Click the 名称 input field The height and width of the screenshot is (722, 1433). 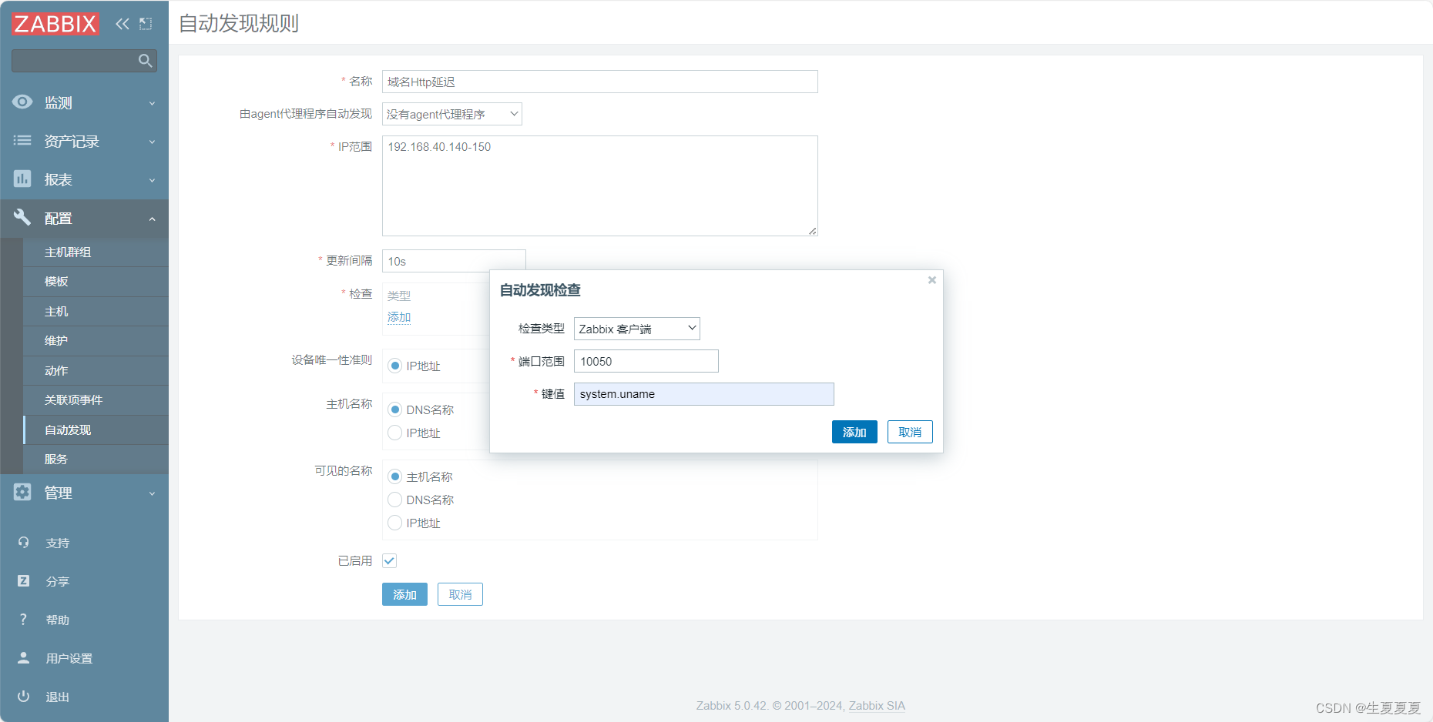(600, 82)
